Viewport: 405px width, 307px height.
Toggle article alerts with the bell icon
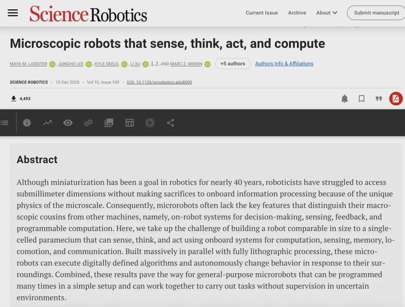tap(344, 99)
